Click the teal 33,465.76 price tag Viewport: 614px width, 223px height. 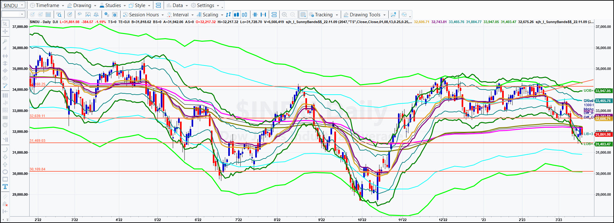[604, 101]
